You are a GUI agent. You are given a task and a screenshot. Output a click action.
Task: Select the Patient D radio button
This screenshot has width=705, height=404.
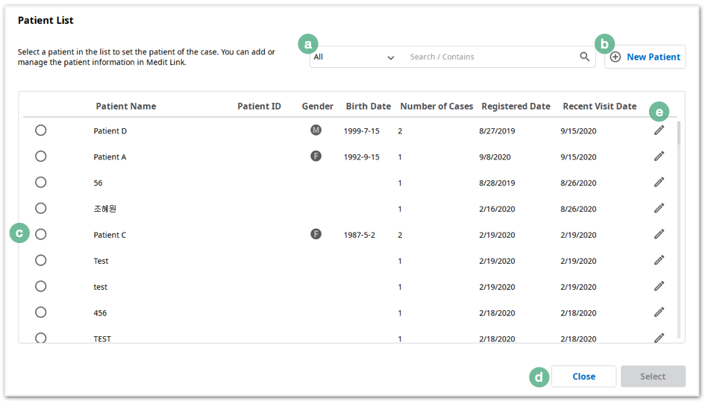click(x=41, y=130)
